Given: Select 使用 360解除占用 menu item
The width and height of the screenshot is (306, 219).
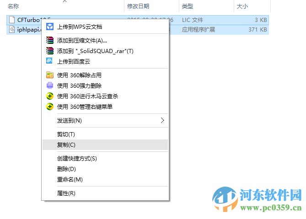Looking at the screenshot, I should (x=105, y=75).
